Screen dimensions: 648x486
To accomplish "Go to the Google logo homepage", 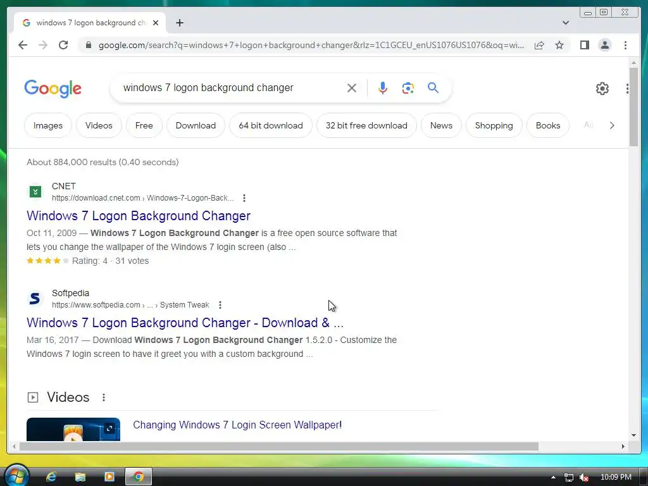I will tap(53, 89).
